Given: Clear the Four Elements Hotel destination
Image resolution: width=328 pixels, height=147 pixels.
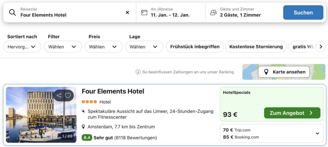Looking at the screenshot, I should point(127,12).
